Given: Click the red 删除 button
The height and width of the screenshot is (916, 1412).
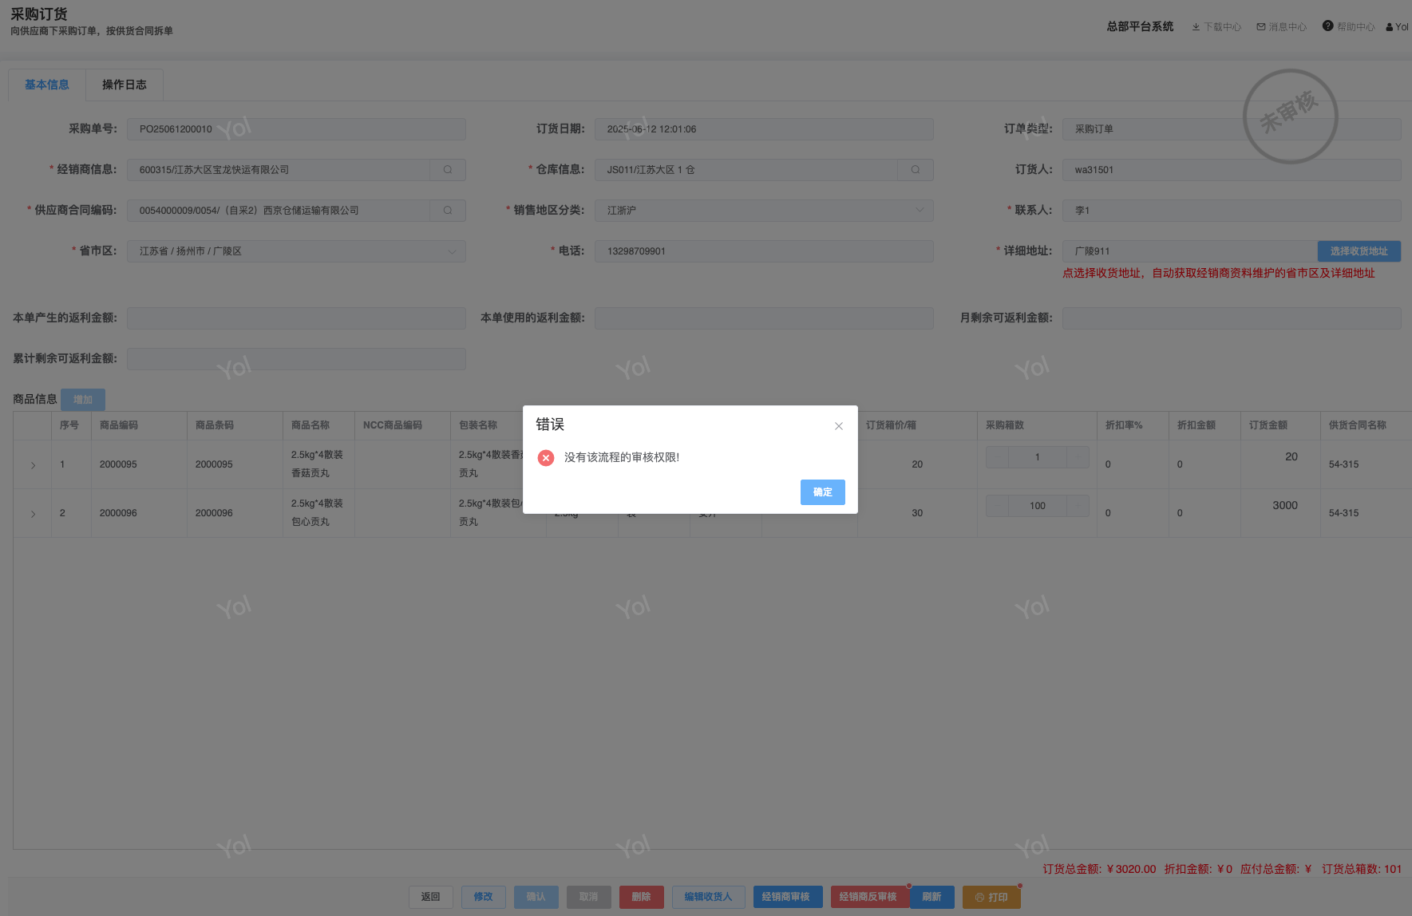Looking at the screenshot, I should [x=642, y=897].
